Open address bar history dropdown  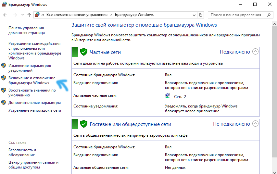(x=194, y=15)
